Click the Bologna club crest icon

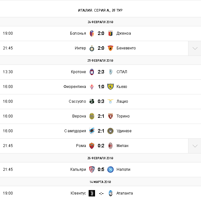(x=92, y=33)
